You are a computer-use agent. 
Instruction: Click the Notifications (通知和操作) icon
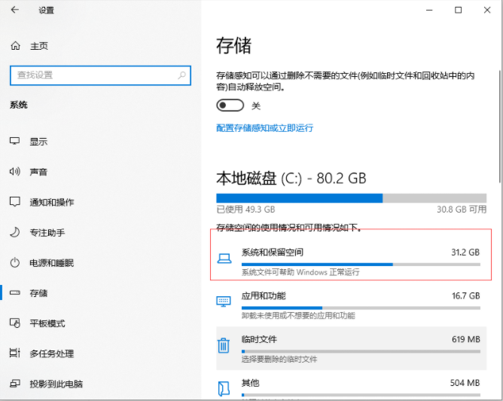coord(14,202)
